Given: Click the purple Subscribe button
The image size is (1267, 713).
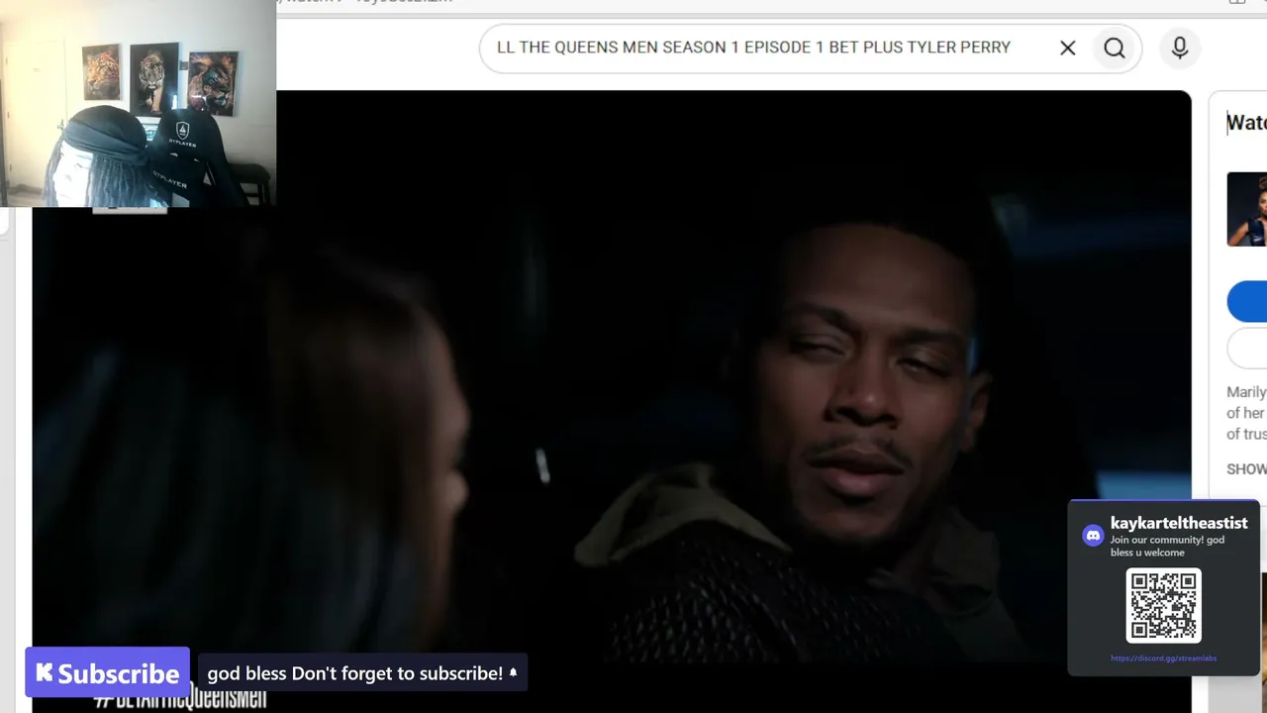Looking at the screenshot, I should 107,673.
